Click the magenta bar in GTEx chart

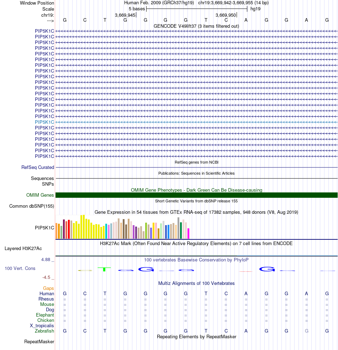(189, 233)
